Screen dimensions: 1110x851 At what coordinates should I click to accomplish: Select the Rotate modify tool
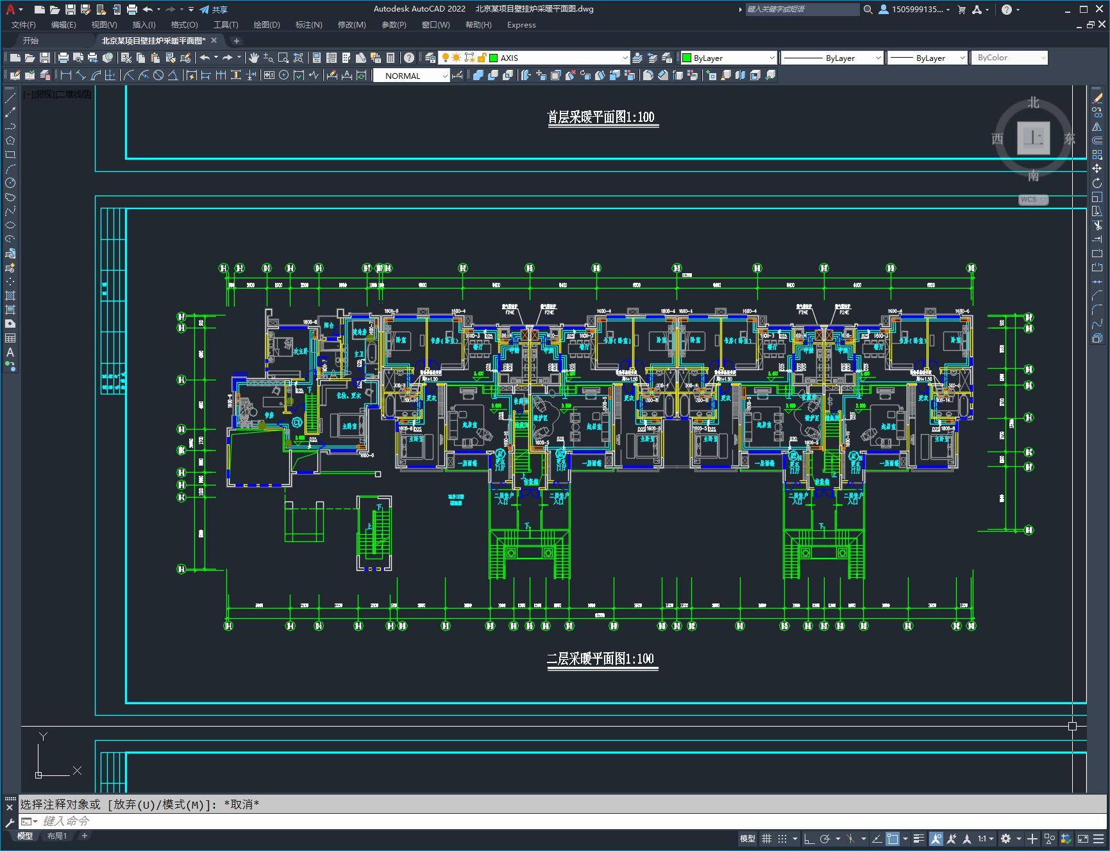[1097, 183]
